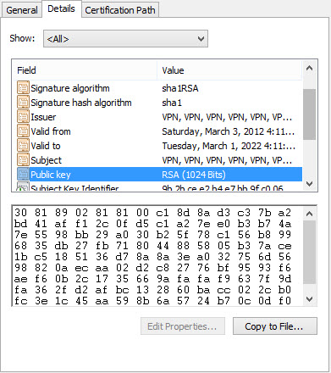Click inside the hex public key text box
Image resolution: width=331 pixels, height=373 pixels.
pyautogui.click(x=157, y=256)
